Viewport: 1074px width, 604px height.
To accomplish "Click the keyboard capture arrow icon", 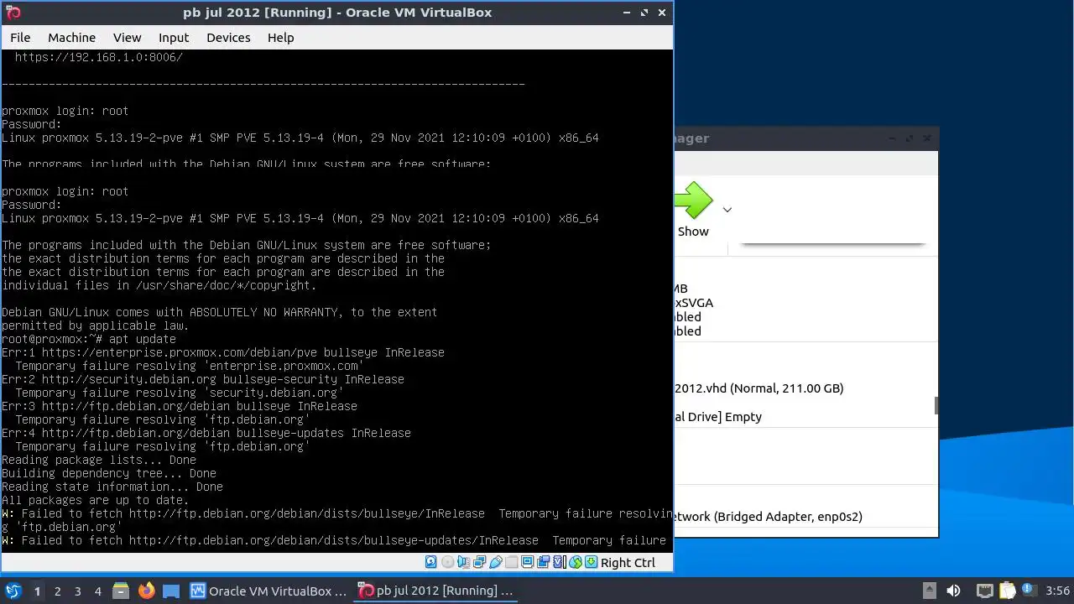I will (591, 563).
